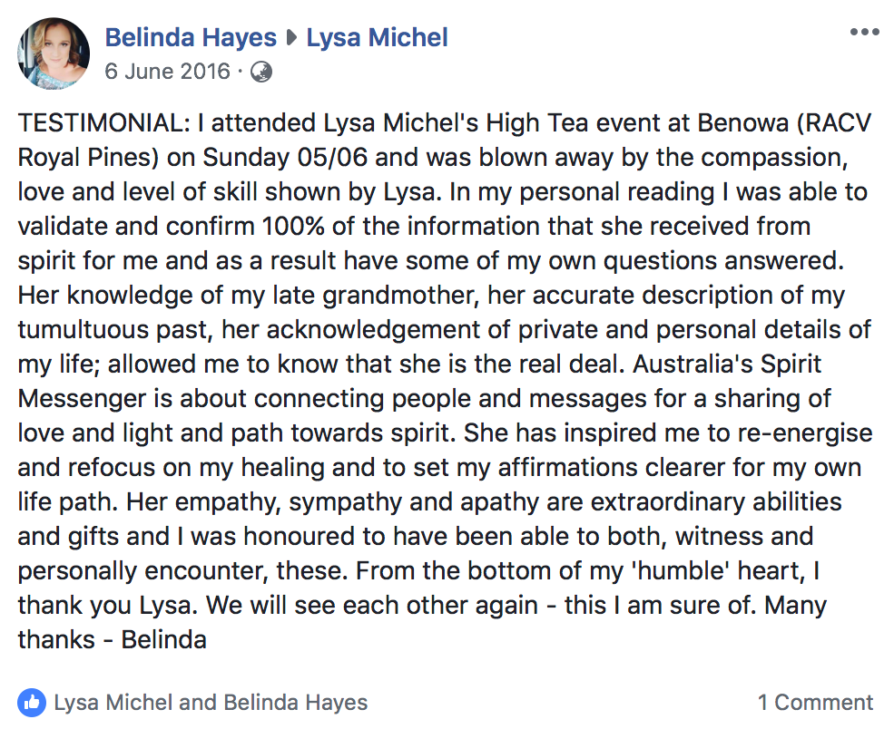Click the word TESTIMONIAL starting the post
Image resolution: width=894 pixels, height=729 pixels.
pyautogui.click(x=103, y=123)
